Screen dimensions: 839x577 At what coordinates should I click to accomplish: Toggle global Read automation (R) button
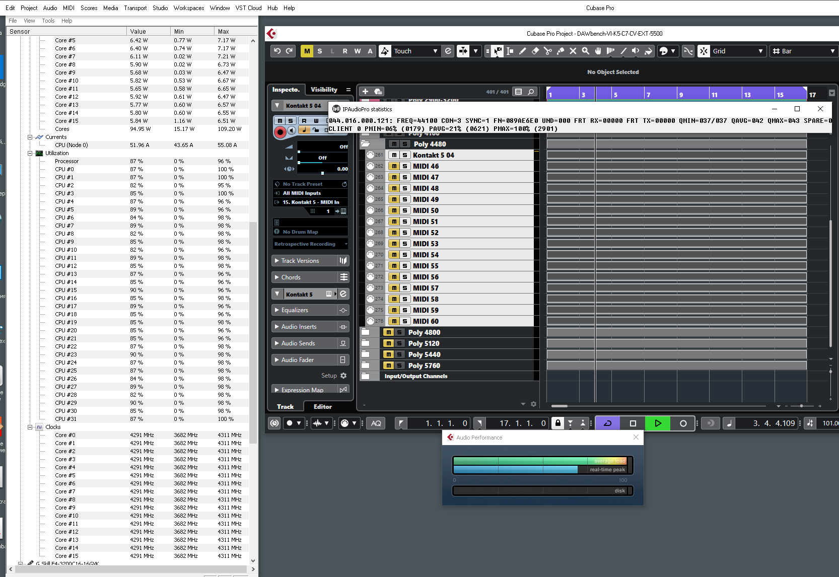tap(344, 51)
